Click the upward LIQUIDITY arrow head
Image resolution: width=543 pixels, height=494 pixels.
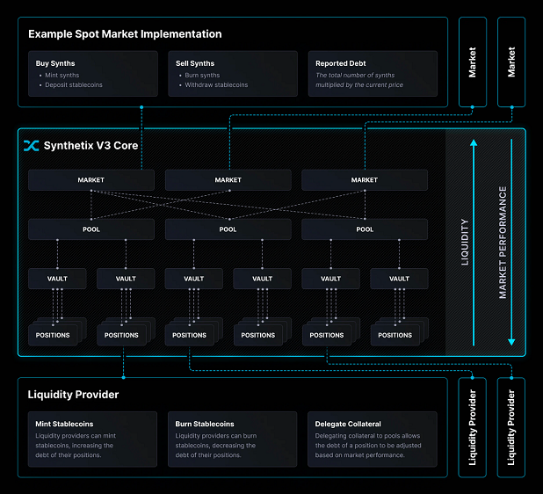tap(474, 142)
